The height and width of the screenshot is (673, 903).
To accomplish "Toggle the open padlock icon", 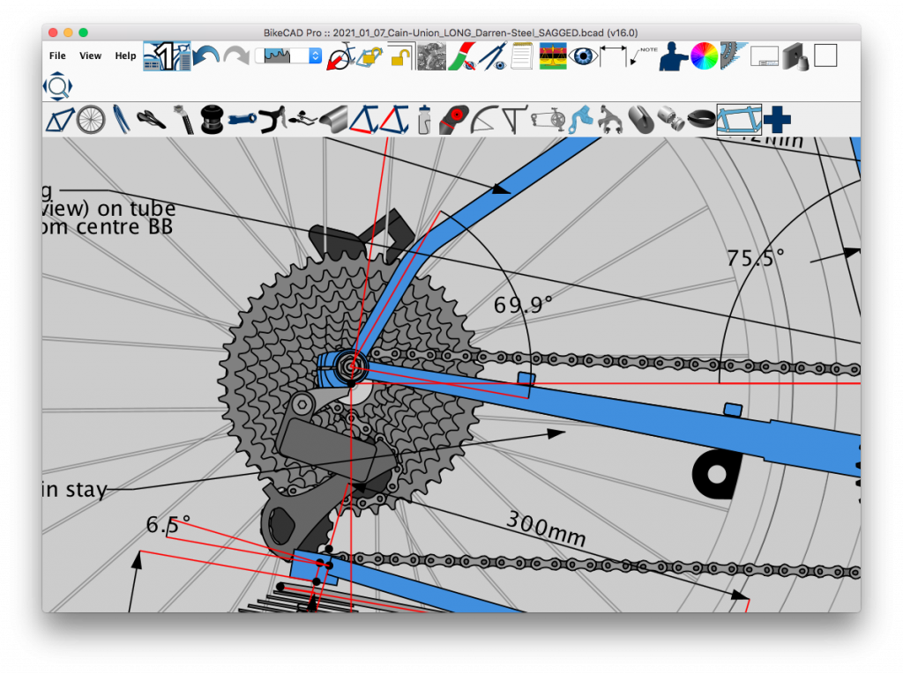I will point(400,56).
